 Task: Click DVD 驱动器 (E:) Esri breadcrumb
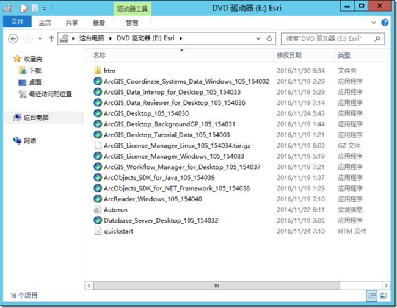(x=145, y=38)
